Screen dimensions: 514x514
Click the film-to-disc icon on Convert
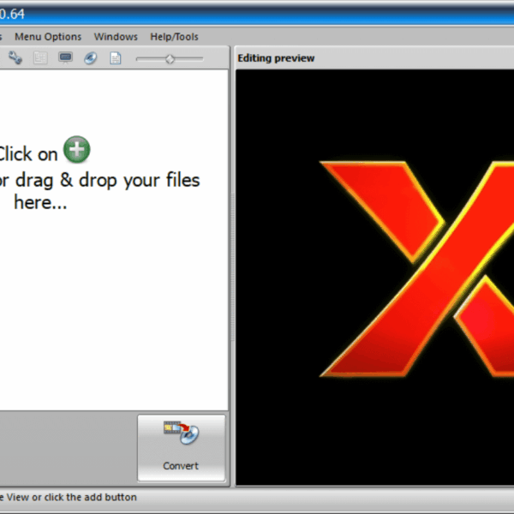pos(181,434)
